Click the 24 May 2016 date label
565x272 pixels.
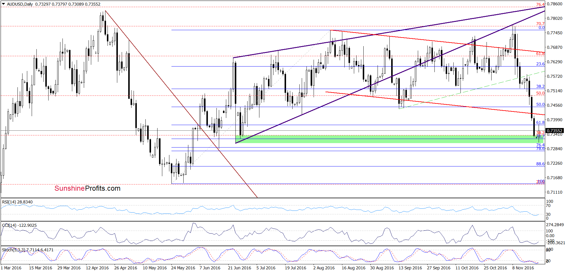click(x=183, y=268)
